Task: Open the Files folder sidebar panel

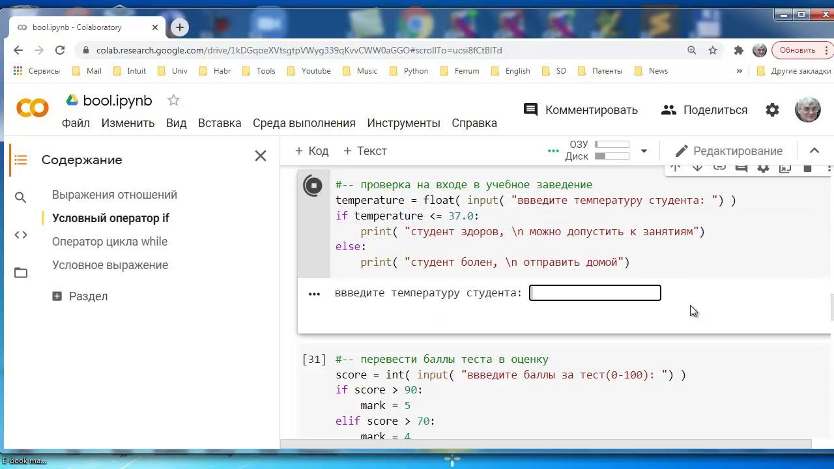Action: (x=21, y=273)
